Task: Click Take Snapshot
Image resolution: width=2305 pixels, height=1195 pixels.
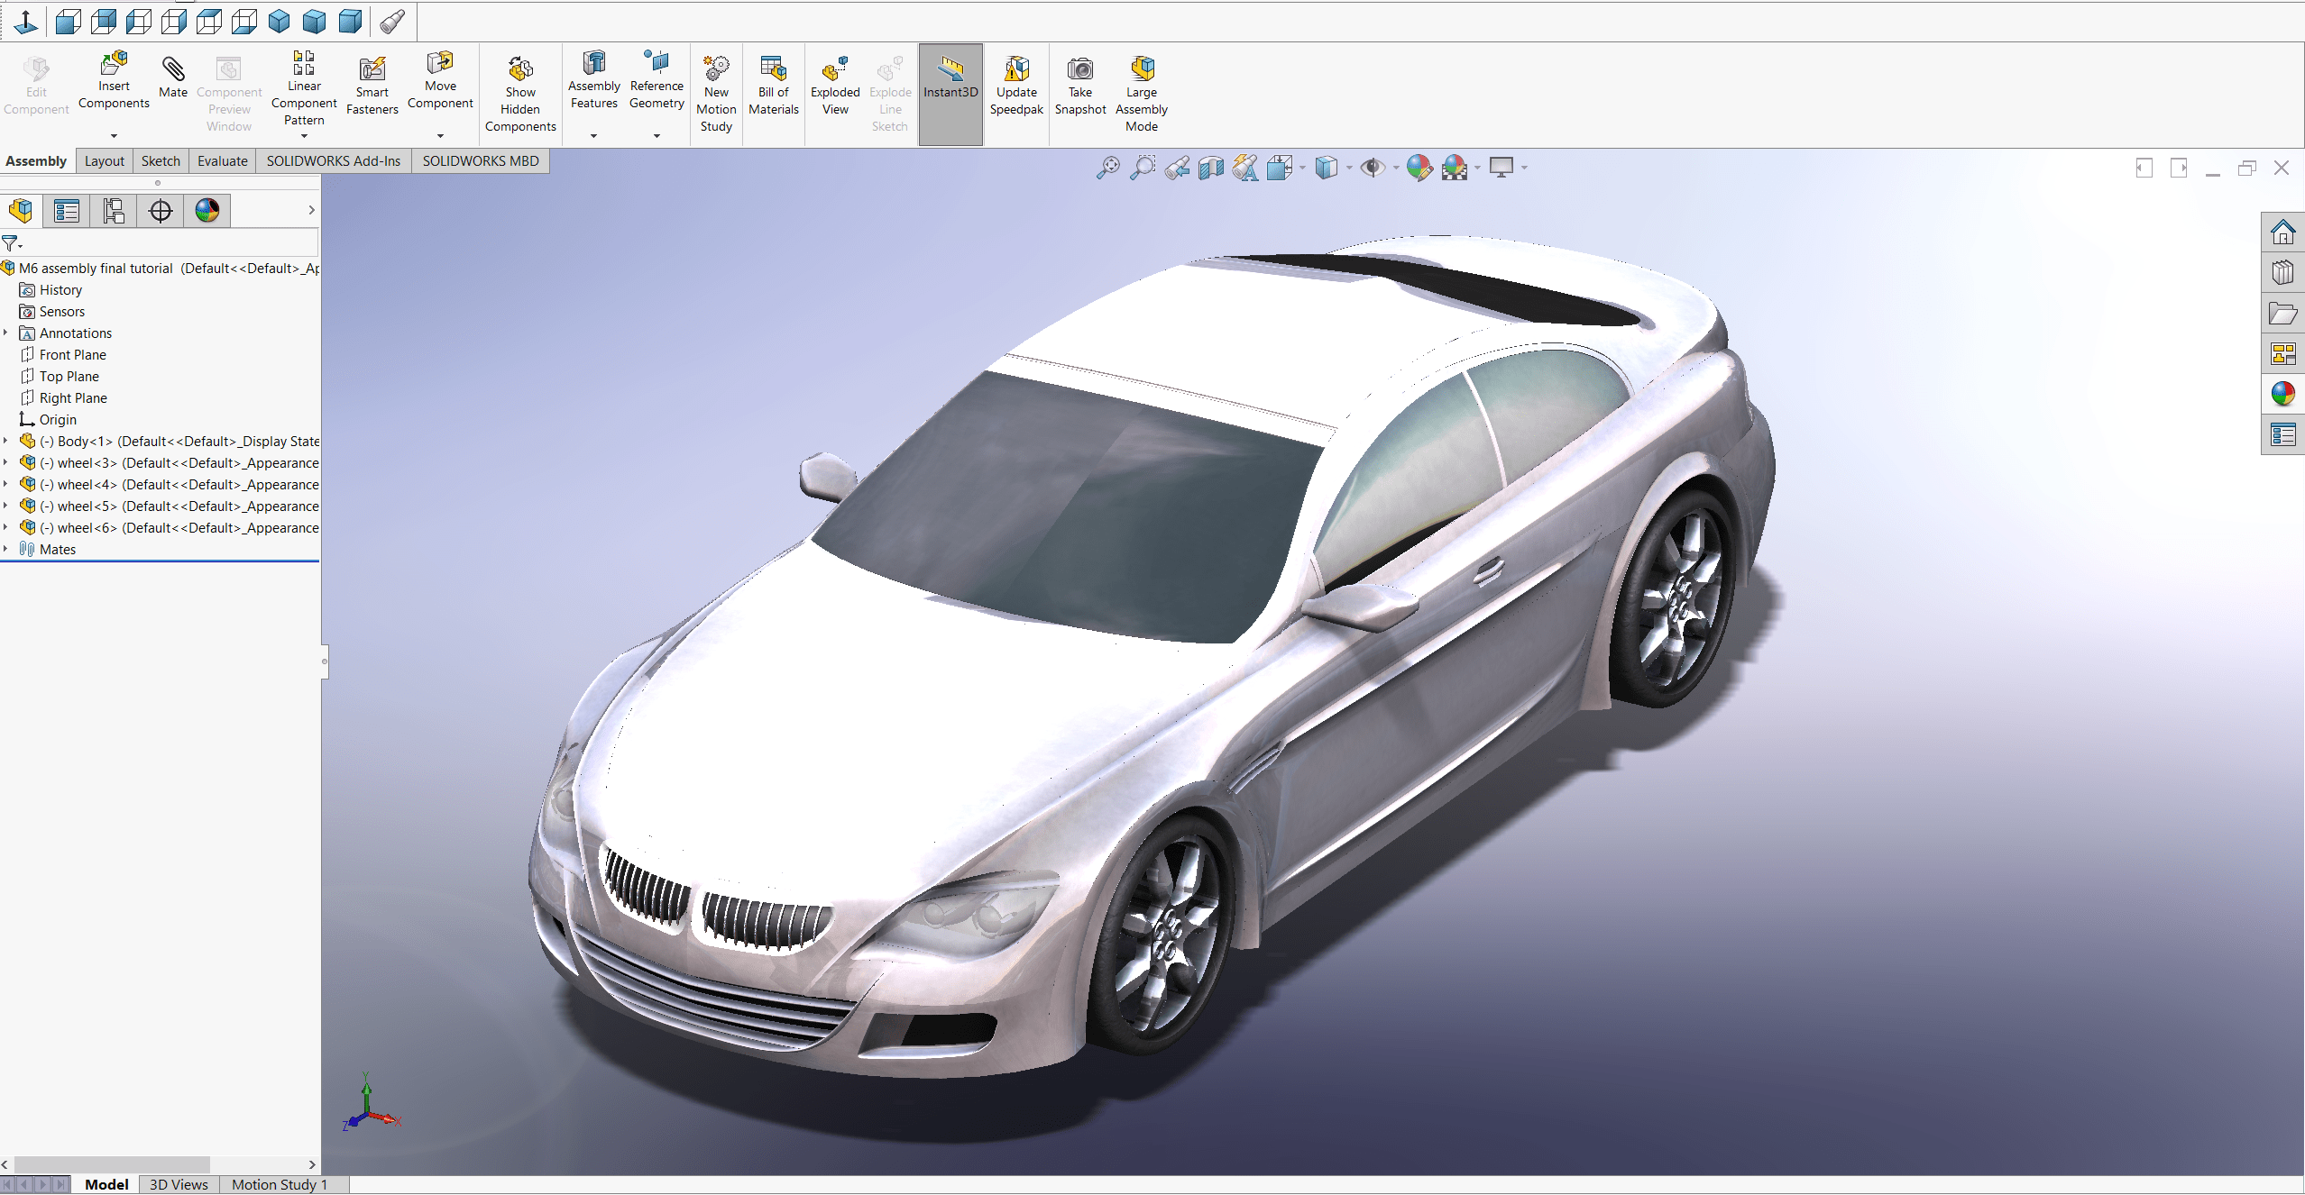Action: pos(1080,87)
